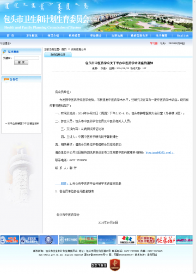
Task: Click the site header title 包头市卫生和计划生育委员会
Action: [46, 19]
